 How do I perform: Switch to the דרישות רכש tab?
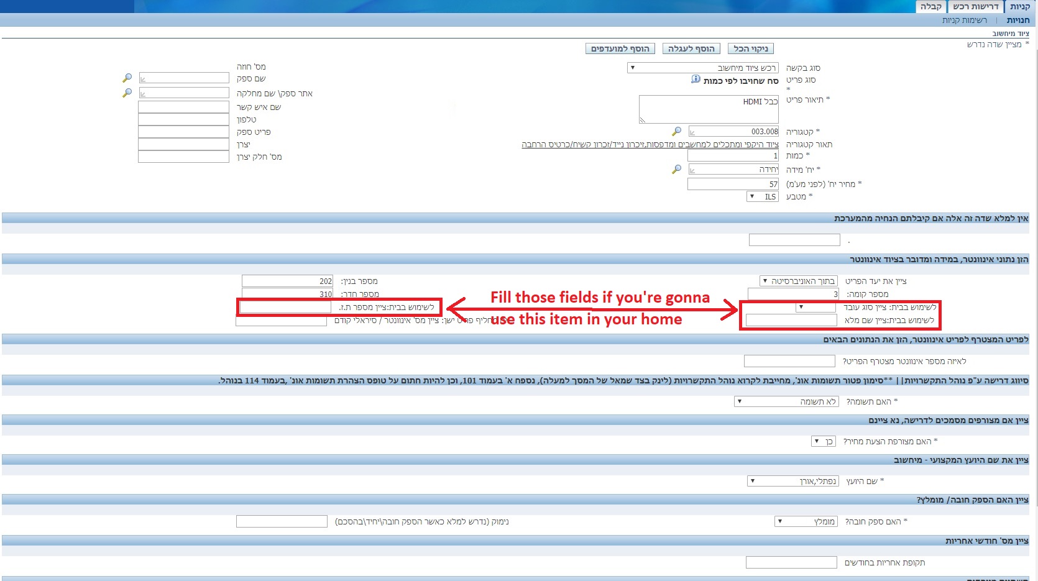[x=975, y=7]
